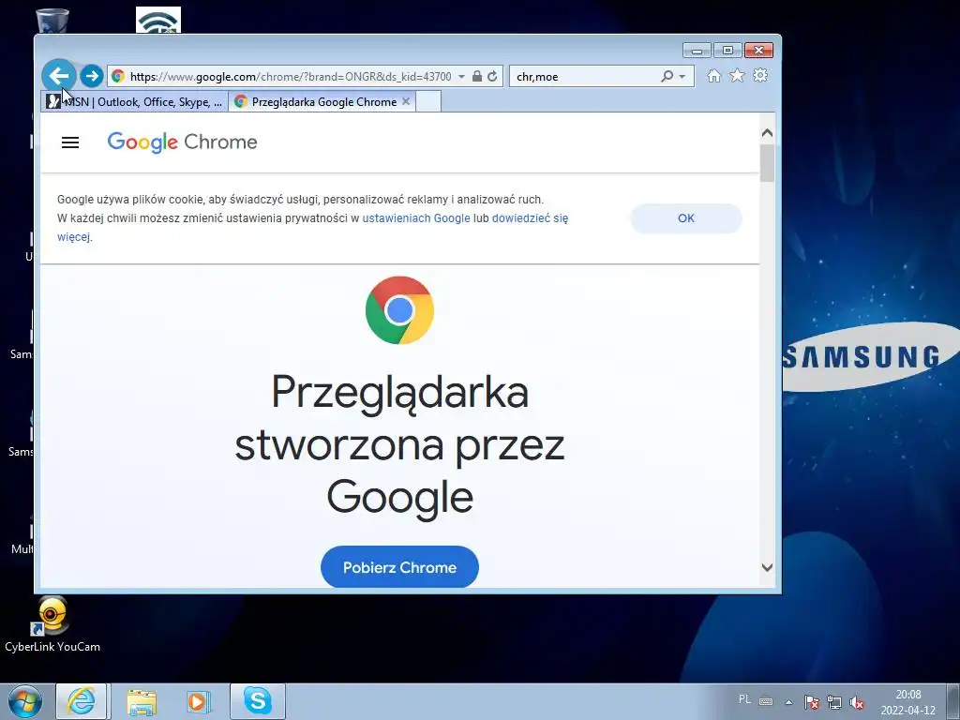Click the muted volume tray icon
The image size is (960, 720).
857,702
